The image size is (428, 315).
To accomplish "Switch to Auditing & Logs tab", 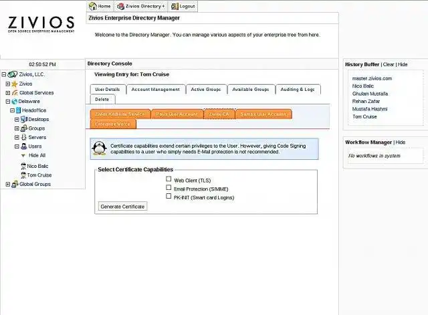I will (298, 89).
